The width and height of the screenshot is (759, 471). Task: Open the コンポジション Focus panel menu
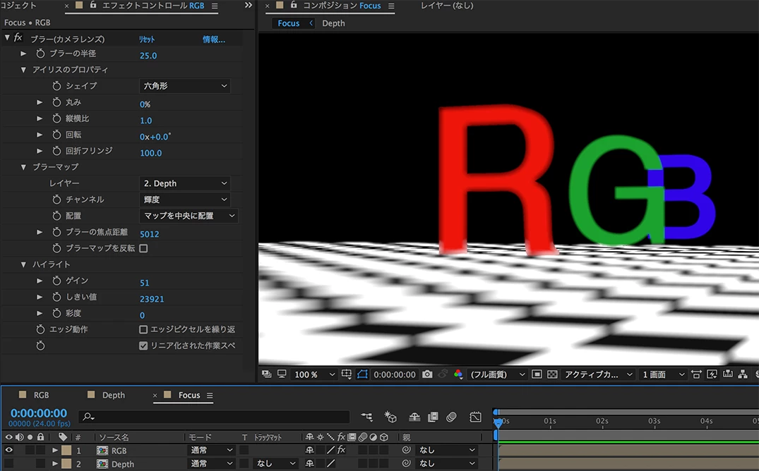click(390, 6)
